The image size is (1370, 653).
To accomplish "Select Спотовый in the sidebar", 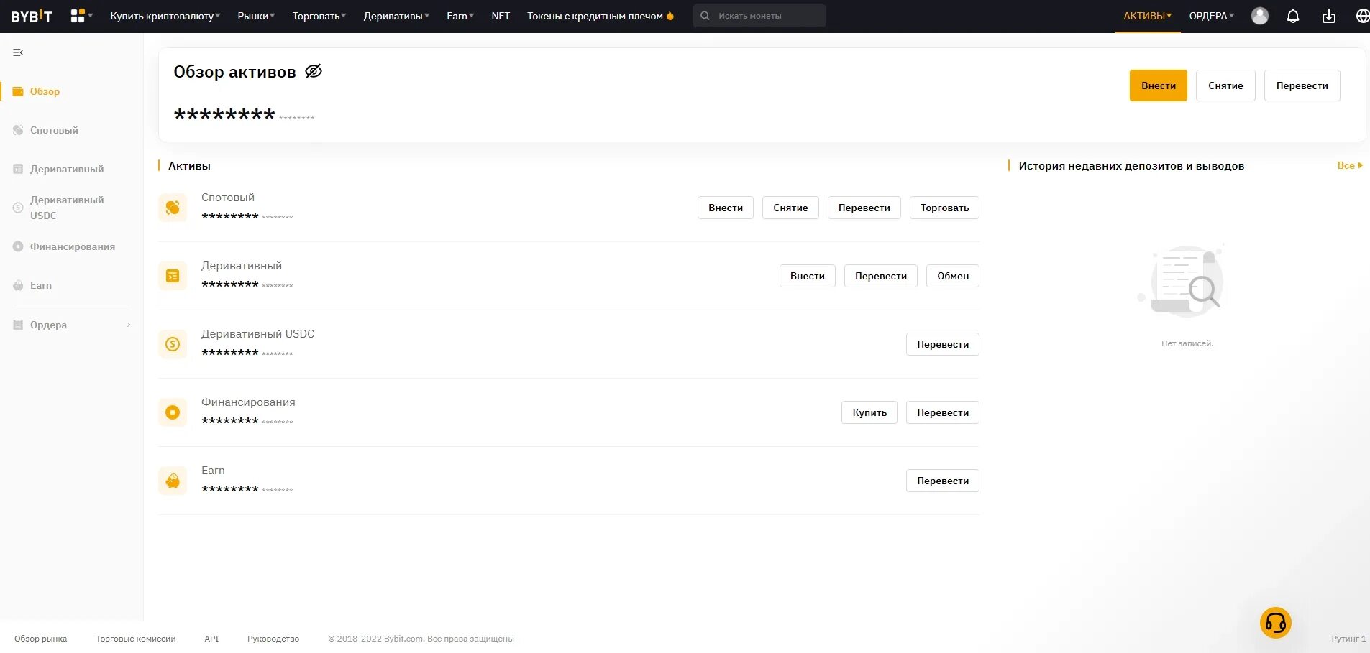I will (54, 130).
